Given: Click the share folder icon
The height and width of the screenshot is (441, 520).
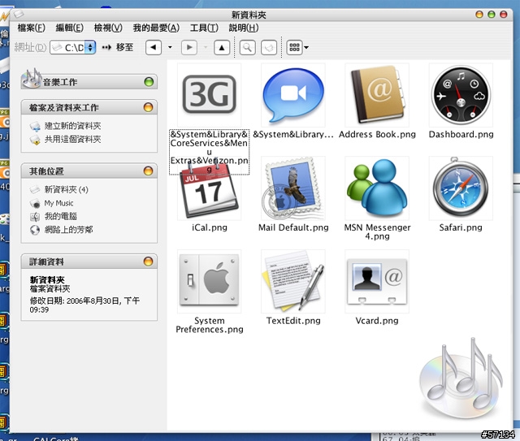Looking at the screenshot, I should point(35,140).
